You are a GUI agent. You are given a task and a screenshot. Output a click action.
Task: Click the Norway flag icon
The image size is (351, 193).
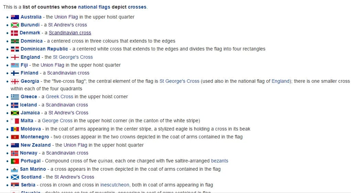point(14,153)
